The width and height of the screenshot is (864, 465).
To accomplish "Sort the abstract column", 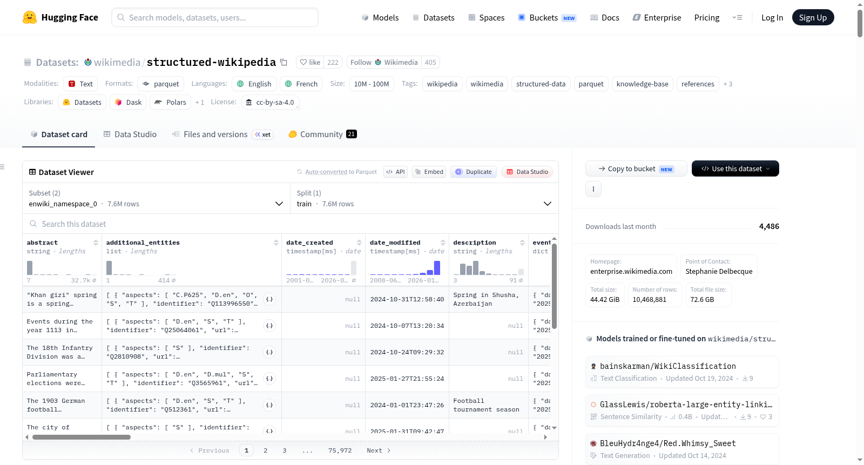I will [96, 242].
